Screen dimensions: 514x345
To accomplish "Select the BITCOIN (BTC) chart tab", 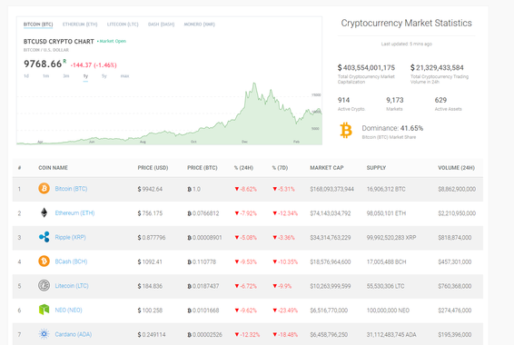I will (x=38, y=25).
